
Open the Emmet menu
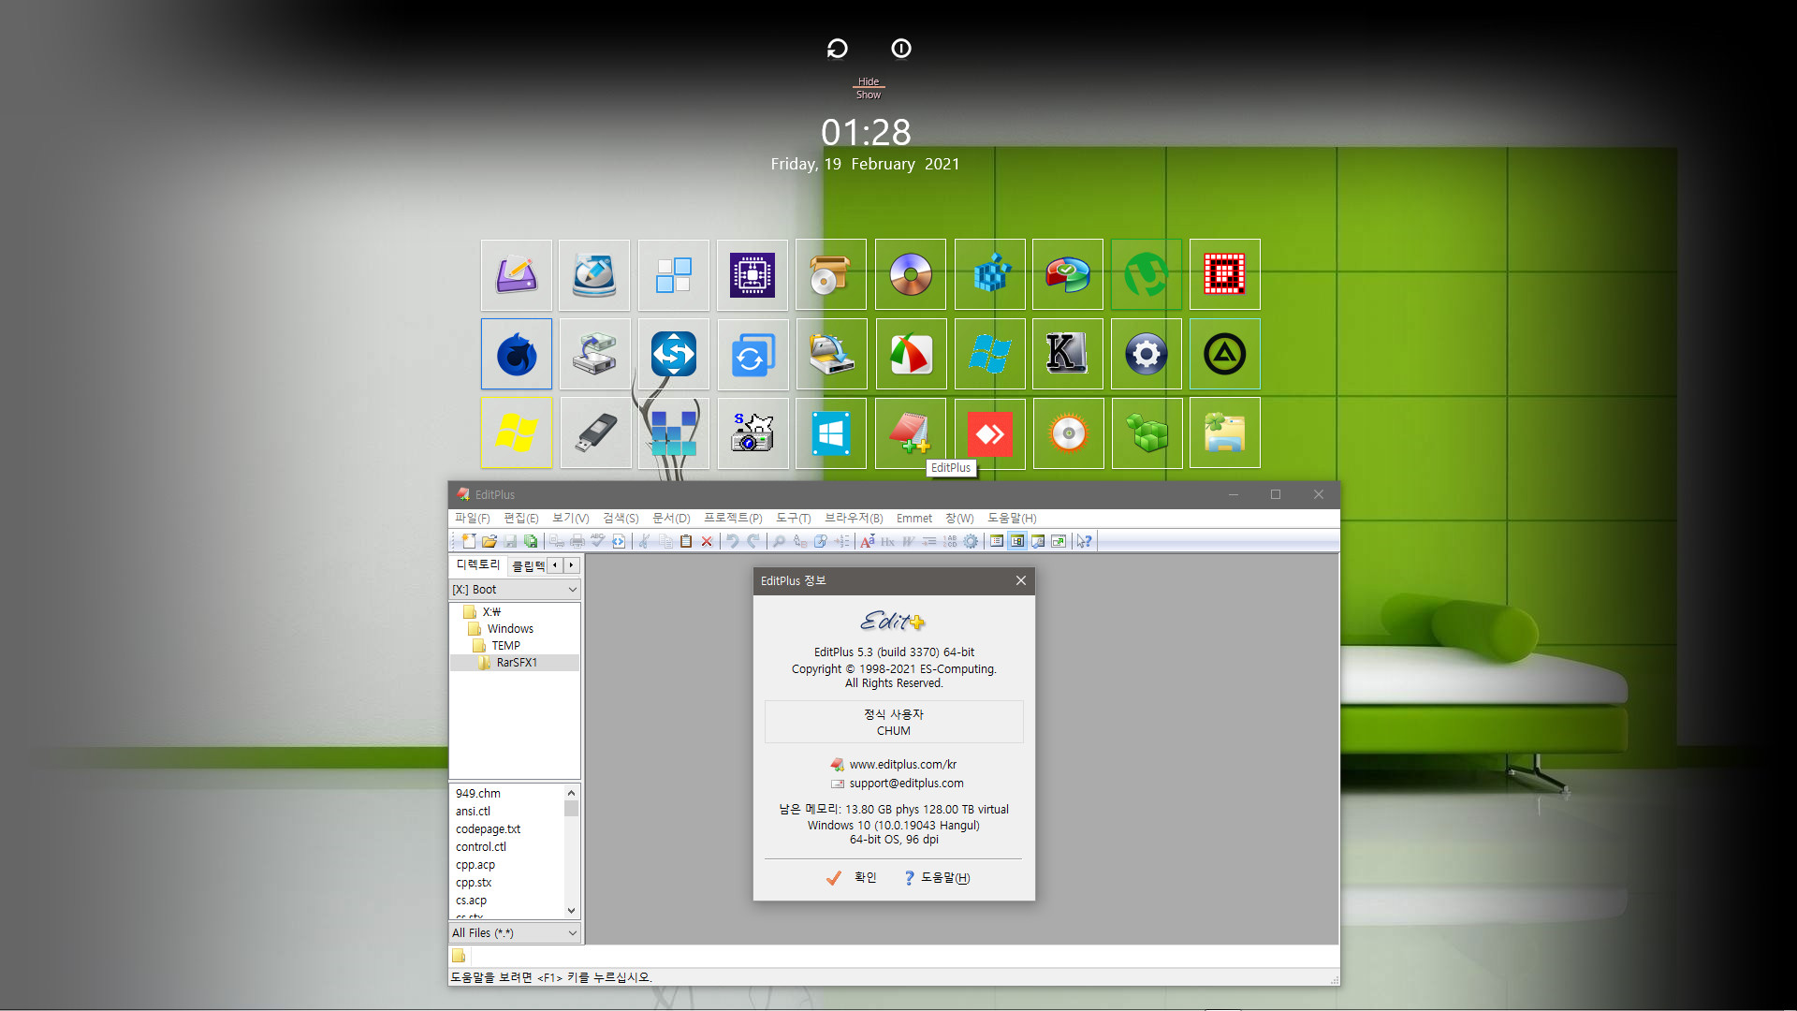pyautogui.click(x=914, y=518)
